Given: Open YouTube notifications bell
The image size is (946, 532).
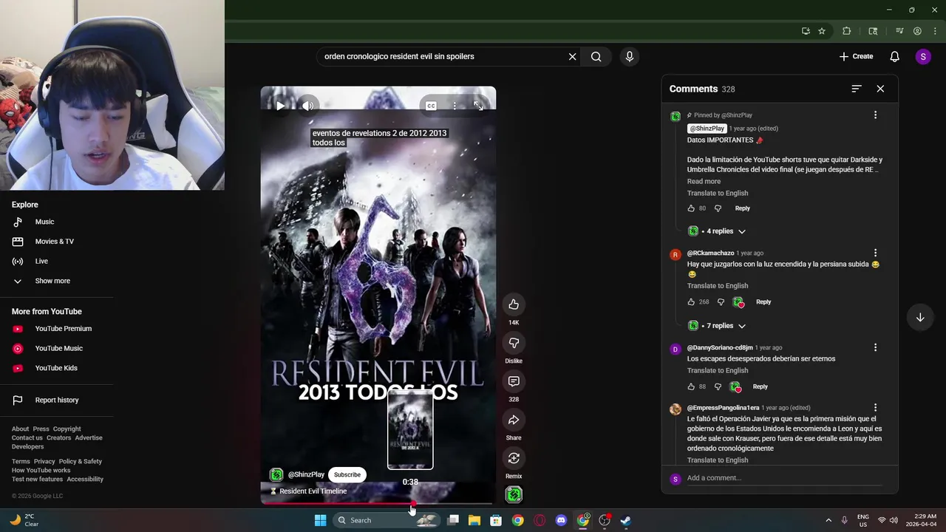Looking at the screenshot, I should 894,57.
